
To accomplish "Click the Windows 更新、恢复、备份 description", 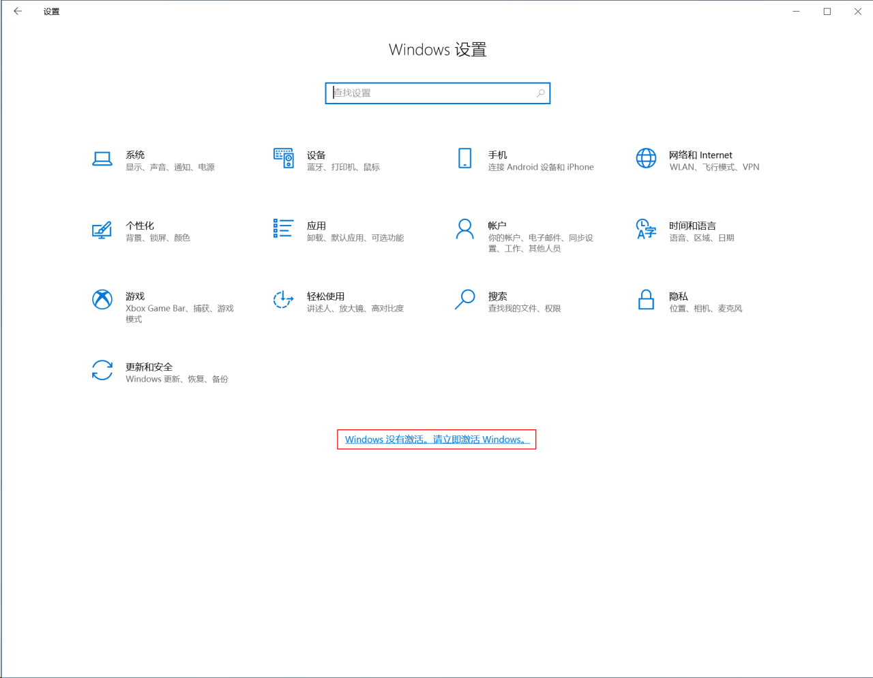I will point(177,380).
